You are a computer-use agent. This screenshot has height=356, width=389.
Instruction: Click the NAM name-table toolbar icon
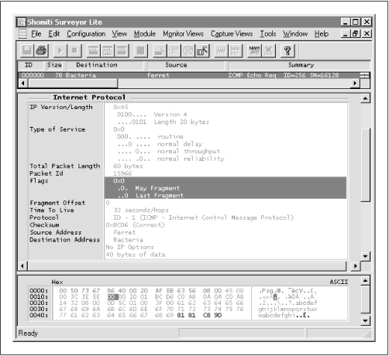[x=254, y=50]
